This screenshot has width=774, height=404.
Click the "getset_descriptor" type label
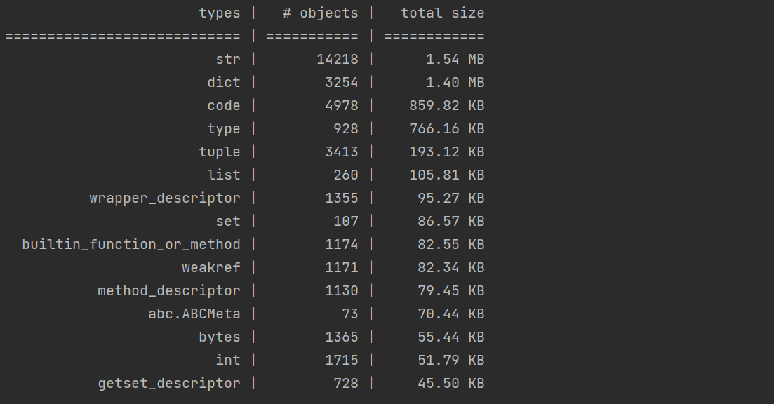tap(168, 384)
